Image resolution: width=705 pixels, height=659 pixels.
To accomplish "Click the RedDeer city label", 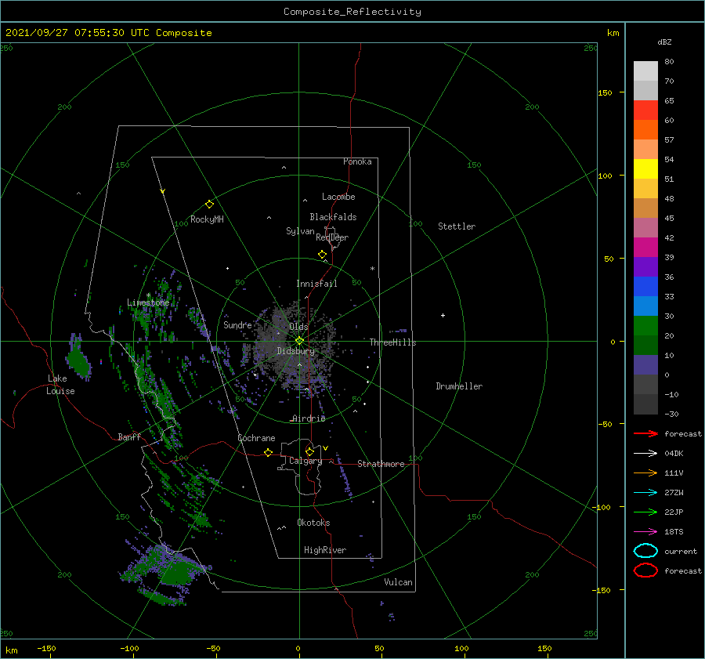I will click(332, 237).
